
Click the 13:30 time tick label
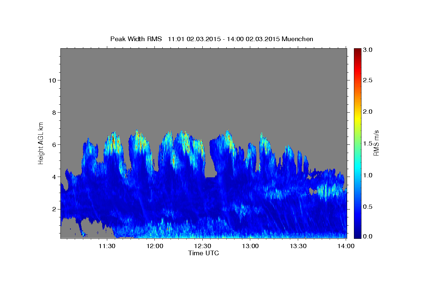point(298,246)
